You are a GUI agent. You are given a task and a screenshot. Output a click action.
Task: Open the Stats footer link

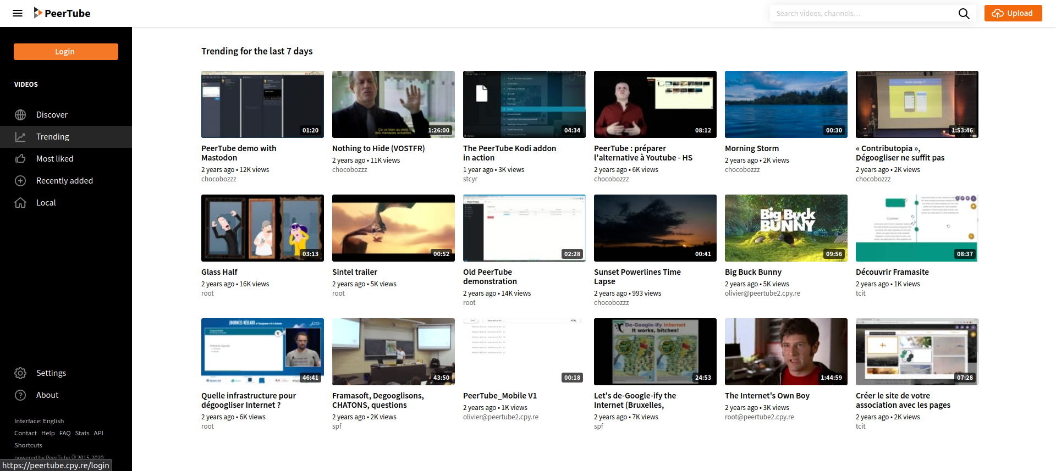point(82,433)
